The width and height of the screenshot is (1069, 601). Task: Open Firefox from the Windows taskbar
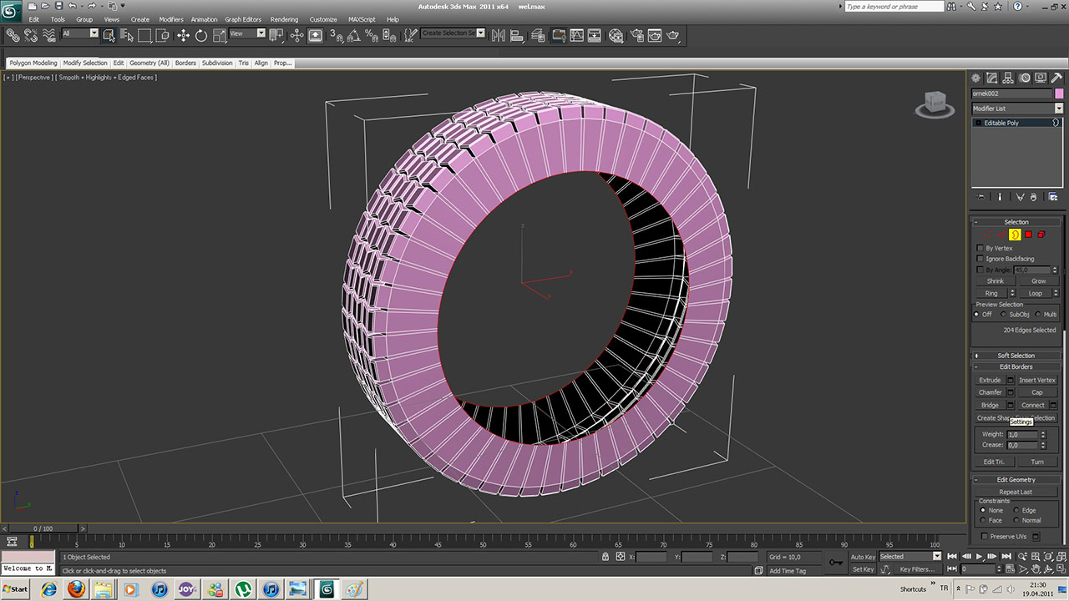pyautogui.click(x=76, y=589)
